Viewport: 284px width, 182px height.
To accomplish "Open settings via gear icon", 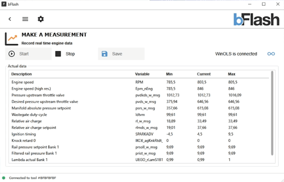I will pyautogui.click(x=41, y=19).
